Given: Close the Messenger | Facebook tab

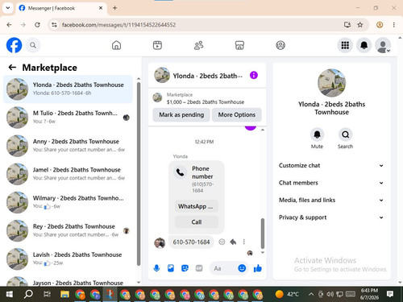Looking at the screenshot, I should coord(101,8).
